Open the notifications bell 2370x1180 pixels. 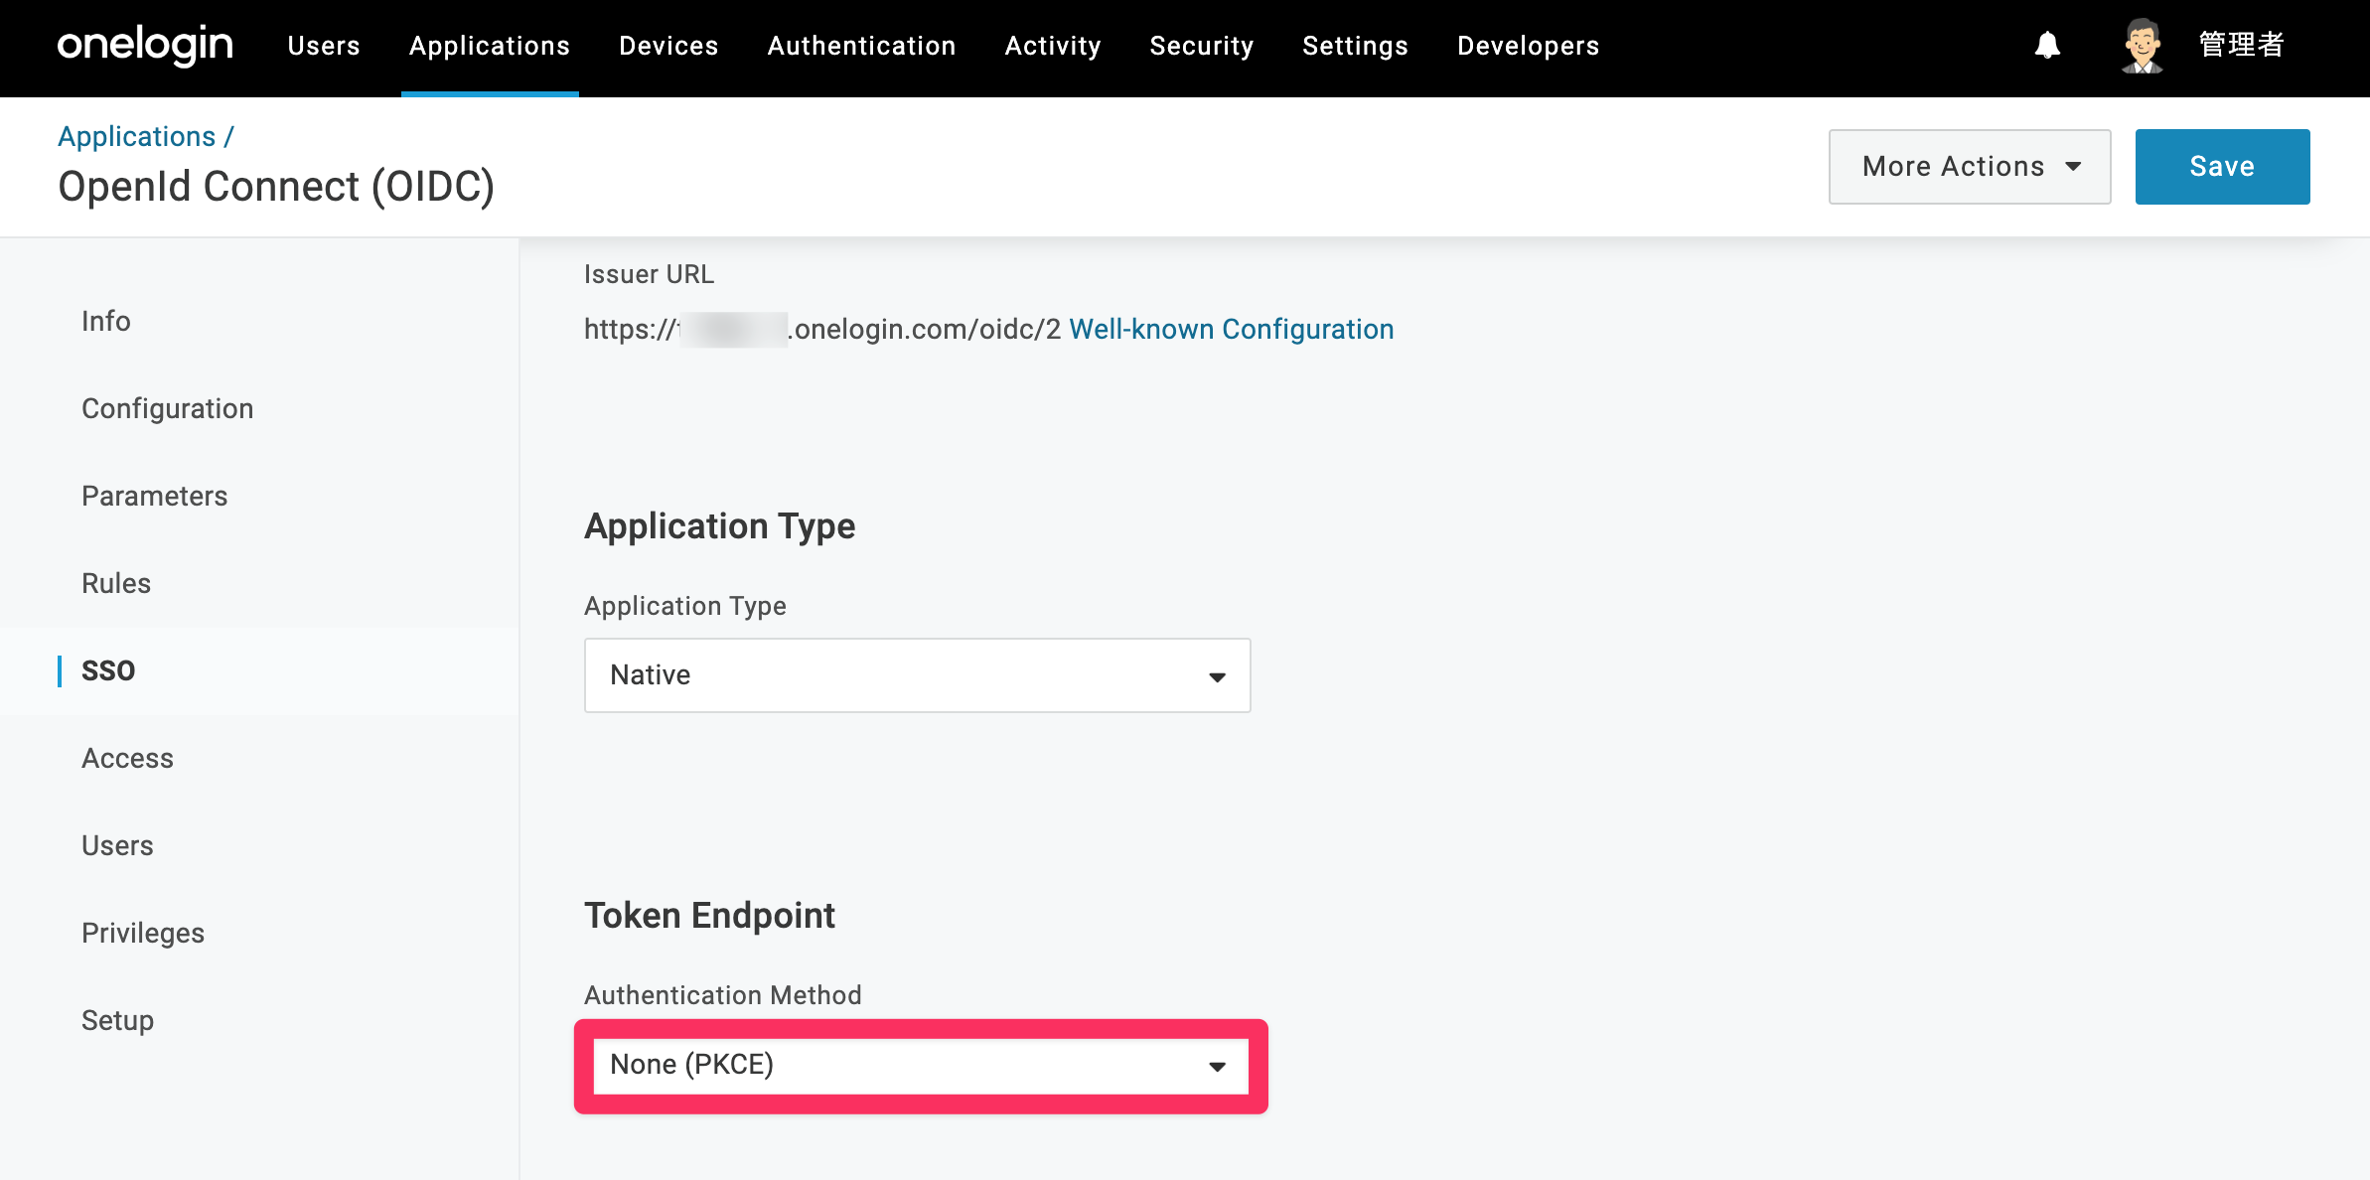[2047, 46]
